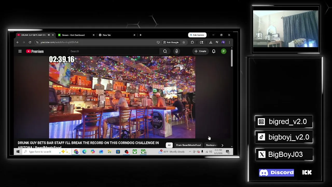Click the Instagram bigred_v2.0 overlay badge
Image resolution: width=332 pixels, height=187 pixels.
284,122
